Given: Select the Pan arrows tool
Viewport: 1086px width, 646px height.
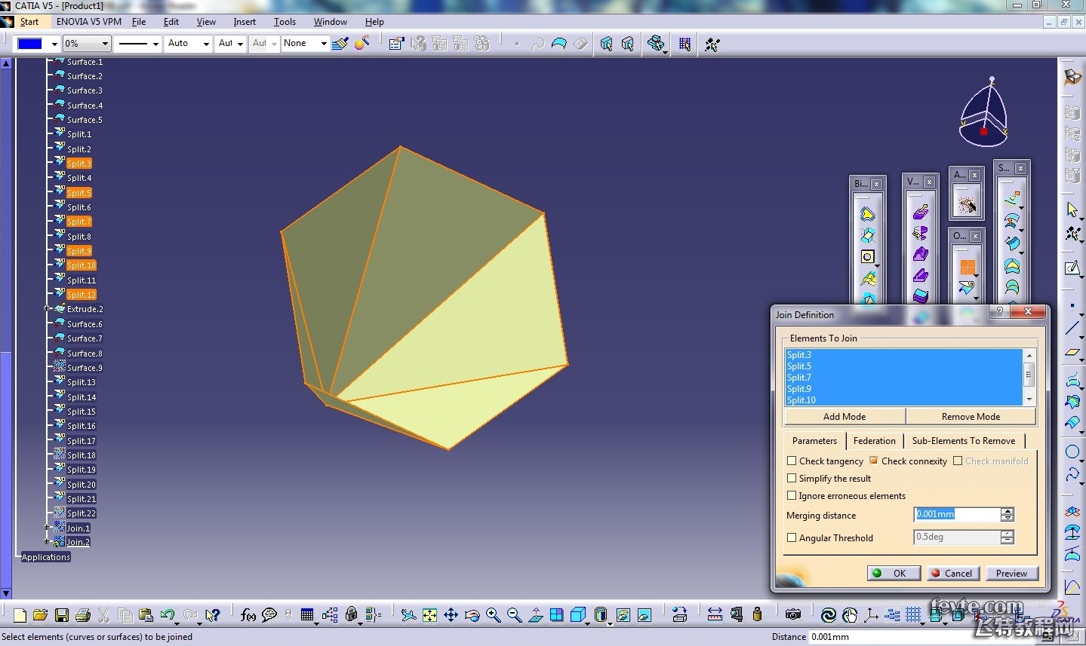Looking at the screenshot, I should [x=451, y=615].
